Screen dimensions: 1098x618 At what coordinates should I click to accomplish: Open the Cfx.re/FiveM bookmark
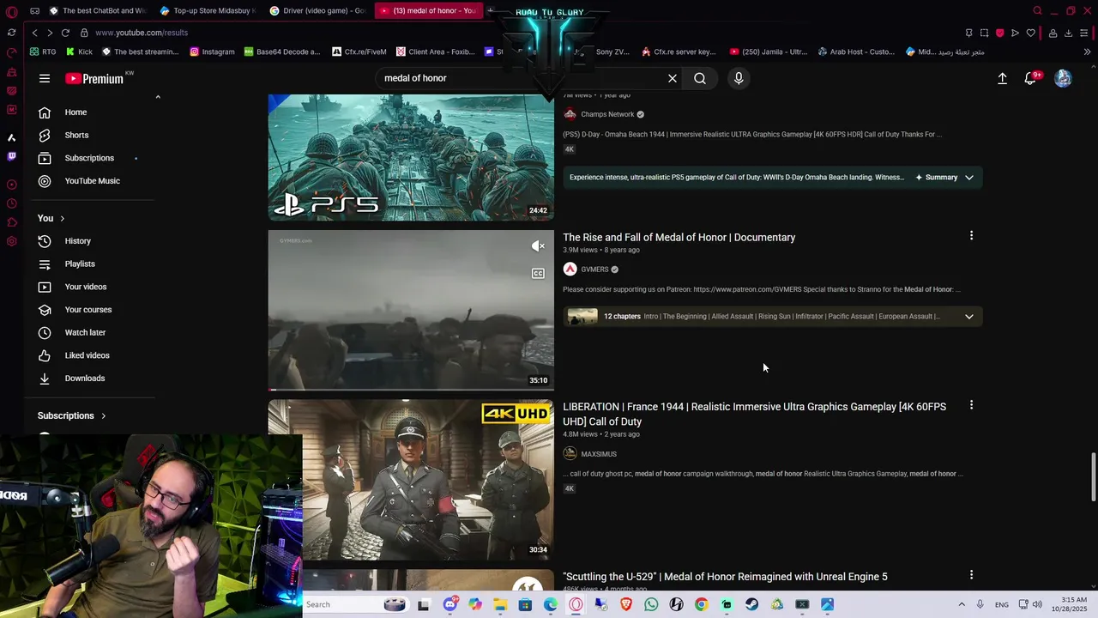pos(358,51)
